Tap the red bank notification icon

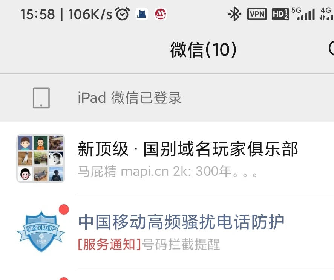point(160,14)
